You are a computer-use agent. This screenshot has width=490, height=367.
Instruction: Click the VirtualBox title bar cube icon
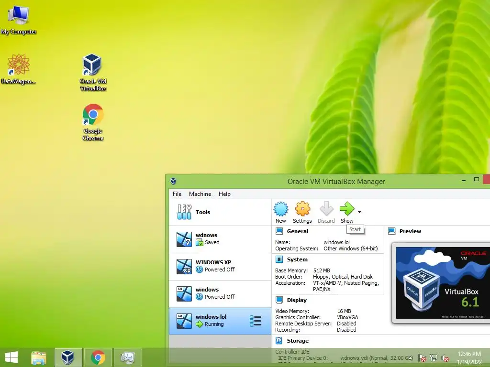click(173, 181)
